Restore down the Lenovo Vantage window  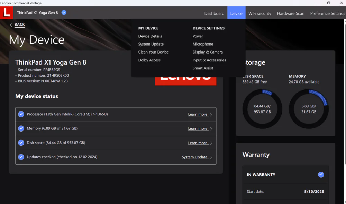[x=329, y=3]
